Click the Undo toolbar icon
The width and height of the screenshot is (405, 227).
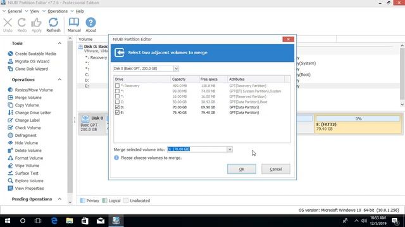[8, 23]
